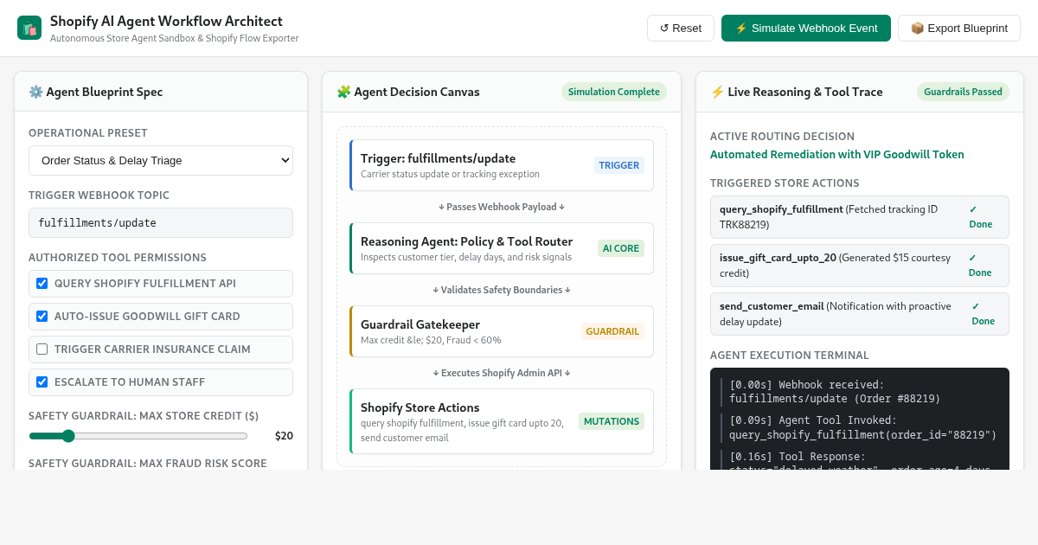1038x545 pixels.
Task: Click the issue_gift_card_upto_20 action row
Action: pos(860,266)
